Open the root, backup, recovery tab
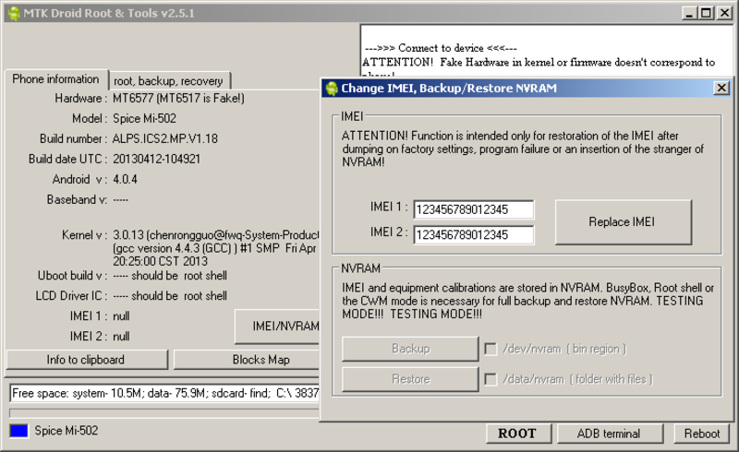The image size is (739, 452). (x=169, y=81)
